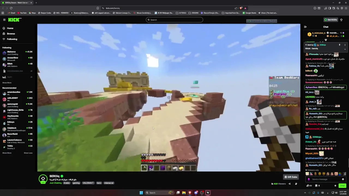Viewport: 349px width, 196px height.
Task: Open chat settings gear icon
Action: (x=335, y=186)
